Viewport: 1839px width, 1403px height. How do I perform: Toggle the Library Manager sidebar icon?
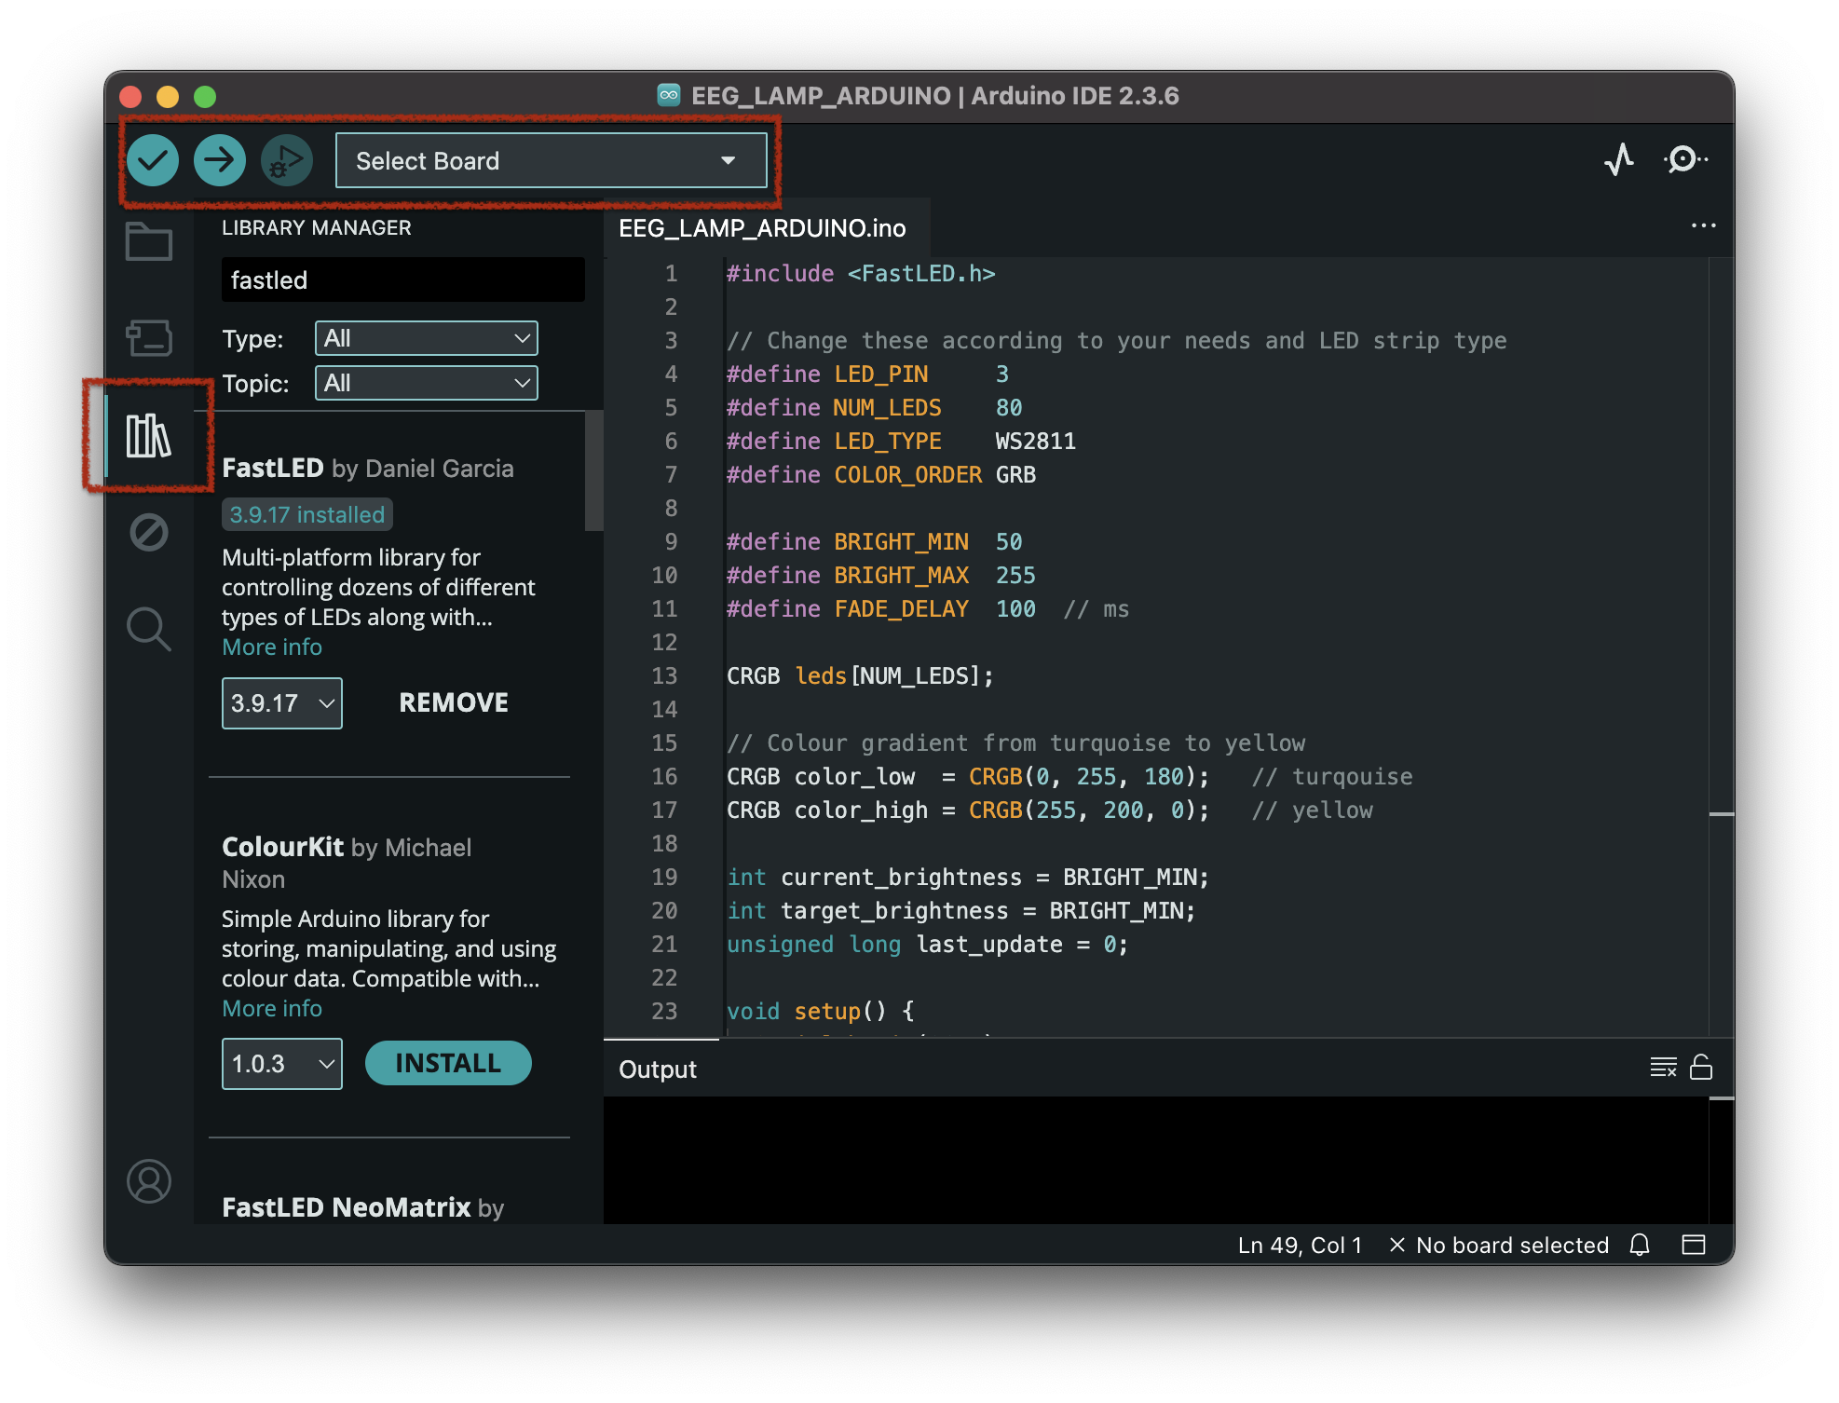[x=149, y=435]
